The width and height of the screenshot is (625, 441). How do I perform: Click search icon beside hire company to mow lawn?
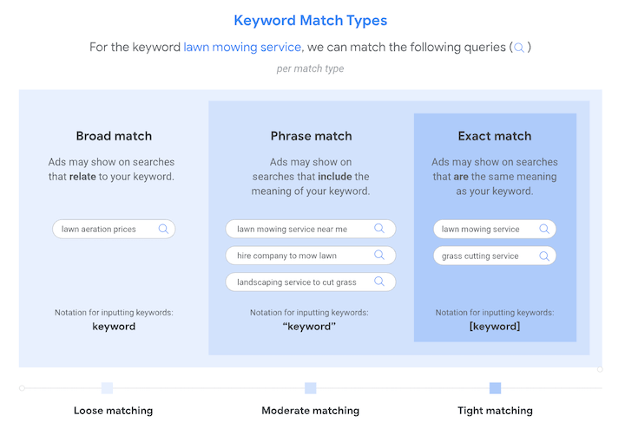[379, 256]
